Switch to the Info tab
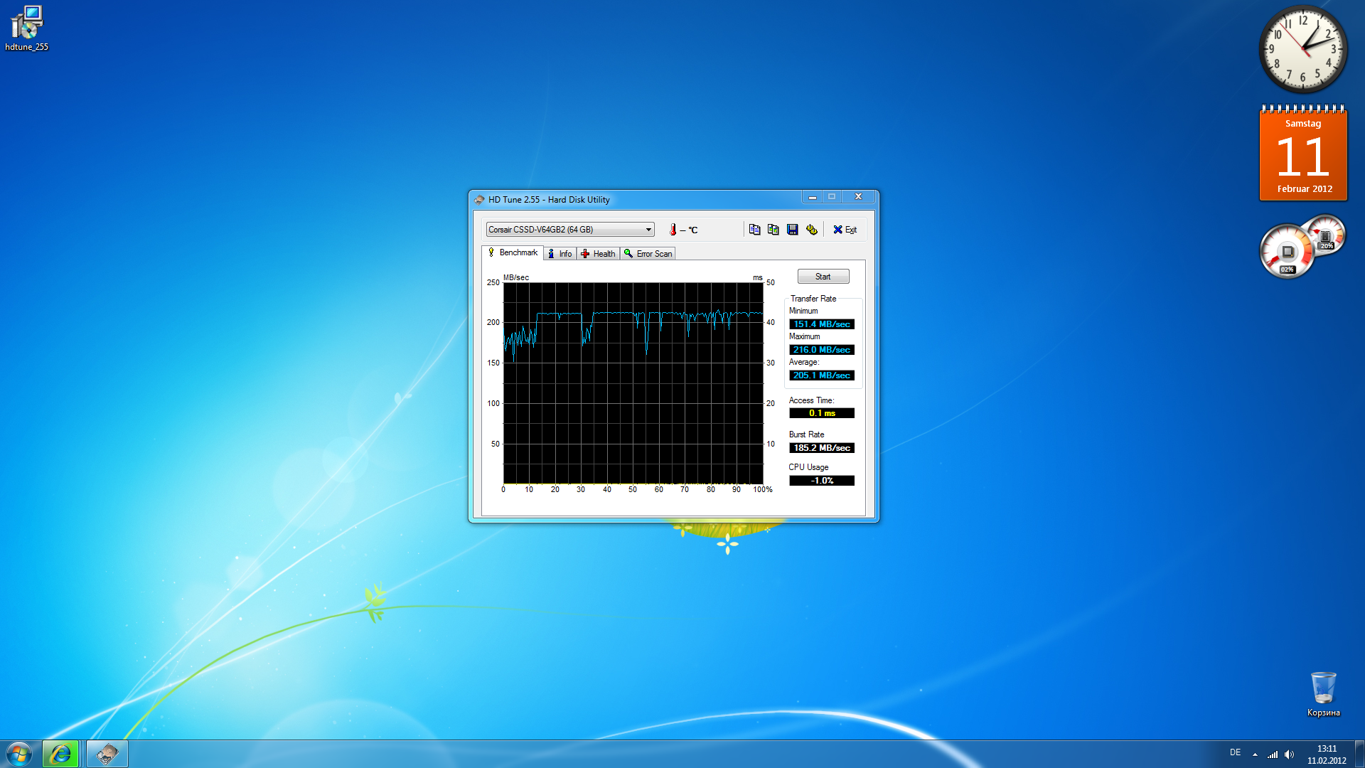 point(560,254)
